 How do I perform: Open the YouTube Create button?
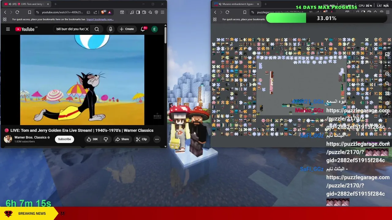pyautogui.click(x=127, y=29)
